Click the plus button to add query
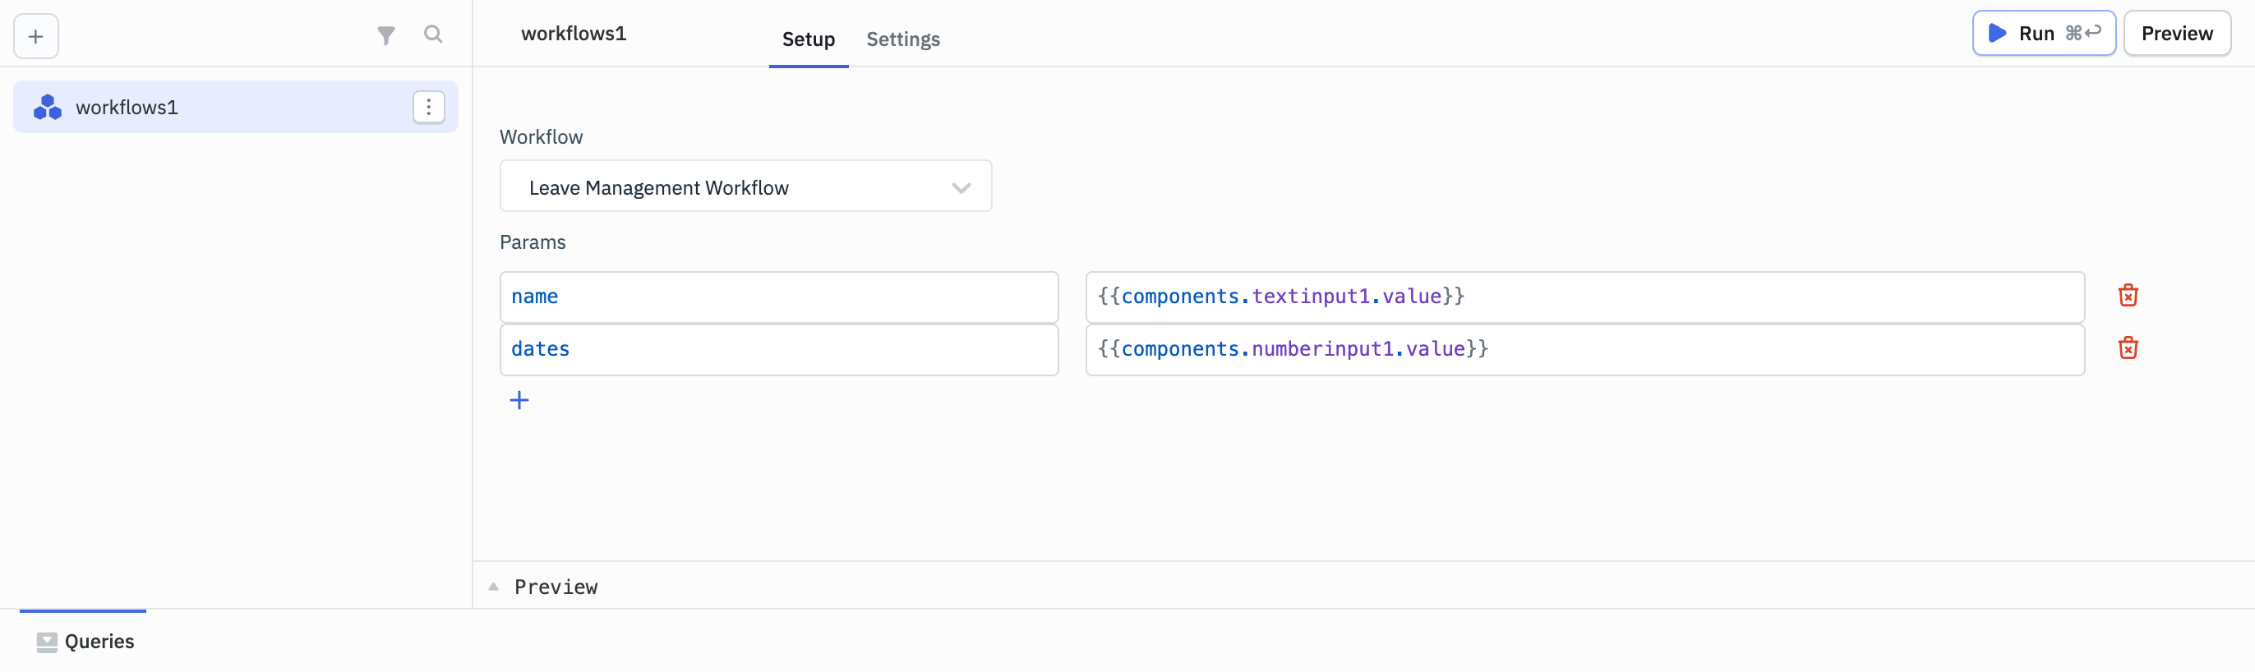This screenshot has width=2255, height=672. click(x=36, y=36)
